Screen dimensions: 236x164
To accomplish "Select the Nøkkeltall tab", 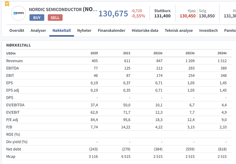I will (62, 30).
